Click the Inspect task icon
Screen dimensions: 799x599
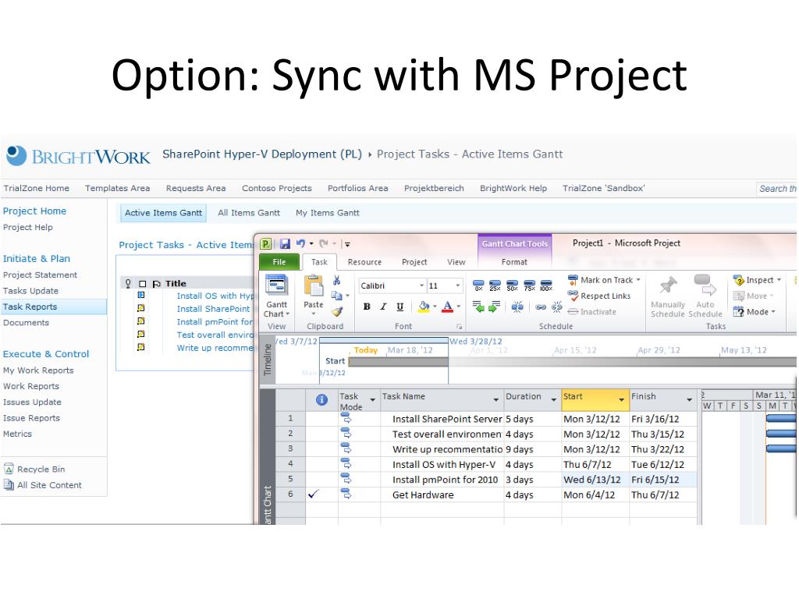(x=739, y=280)
